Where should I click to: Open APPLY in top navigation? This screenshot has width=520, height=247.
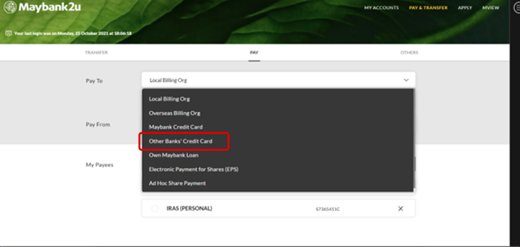tap(465, 8)
